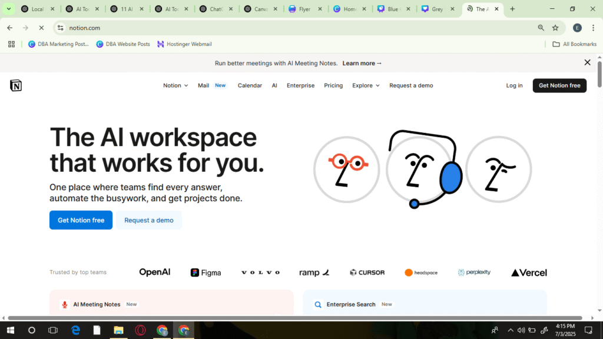
Task: Click Request a demo in the nav bar
Action: click(x=411, y=85)
